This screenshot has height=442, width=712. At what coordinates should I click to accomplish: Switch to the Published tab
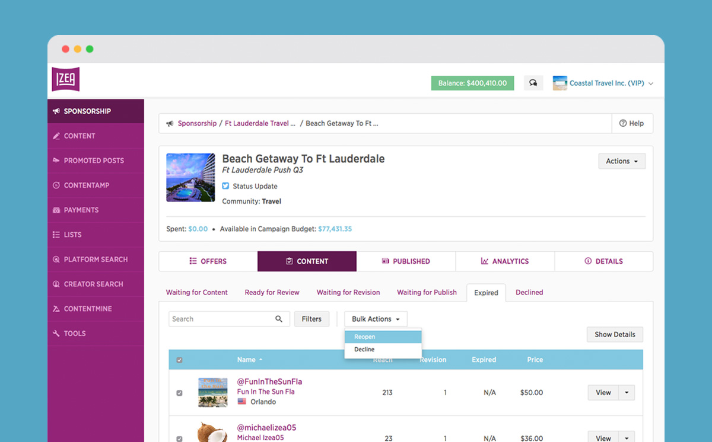coord(406,261)
